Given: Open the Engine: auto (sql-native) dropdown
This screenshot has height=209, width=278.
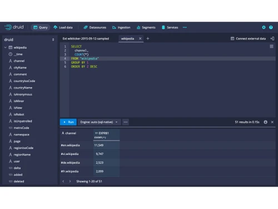Looking at the screenshot, I should (x=99, y=122).
